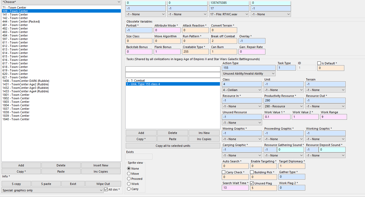Click the Ins Copies button under unit list
The width and height of the screenshot is (365, 197).
tap(101, 172)
